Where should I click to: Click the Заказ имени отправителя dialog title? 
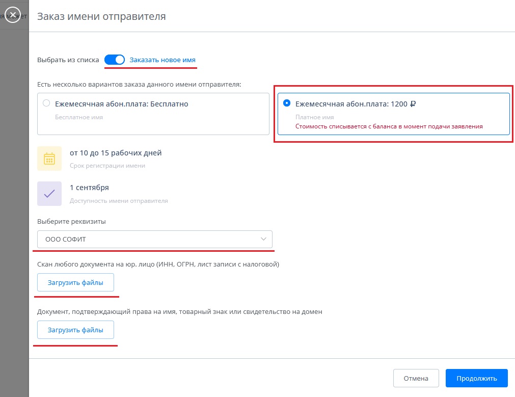(x=101, y=16)
